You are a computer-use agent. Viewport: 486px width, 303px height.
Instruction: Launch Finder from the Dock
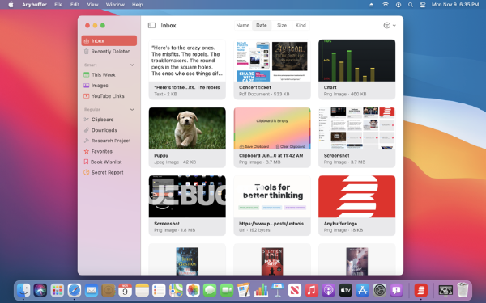[x=23, y=290]
